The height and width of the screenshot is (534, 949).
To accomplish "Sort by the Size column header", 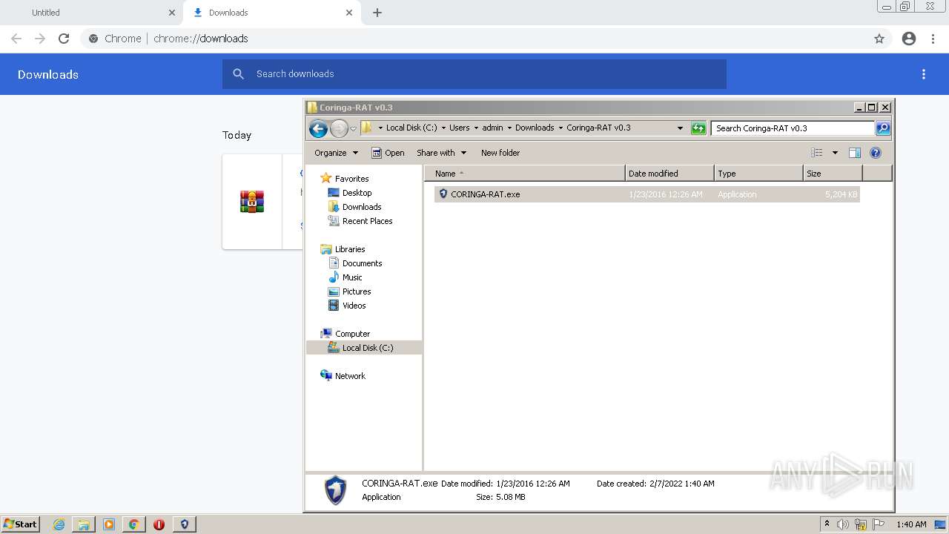I will tap(833, 174).
